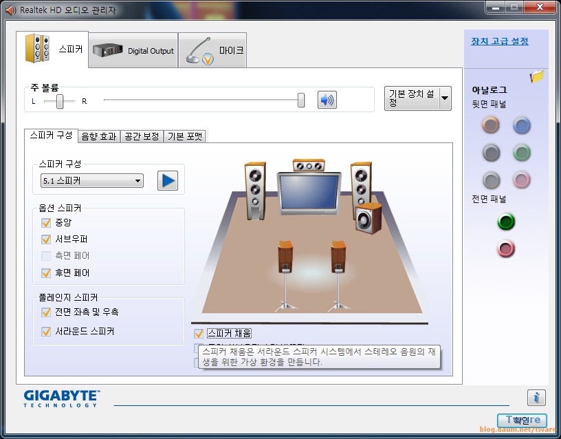Open the 마이크 device tab
The width and height of the screenshot is (561, 439).
click(x=212, y=50)
